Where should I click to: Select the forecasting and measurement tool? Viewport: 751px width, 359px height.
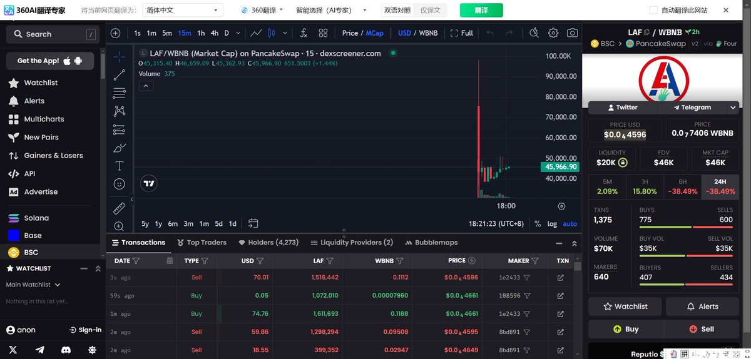coord(120,129)
